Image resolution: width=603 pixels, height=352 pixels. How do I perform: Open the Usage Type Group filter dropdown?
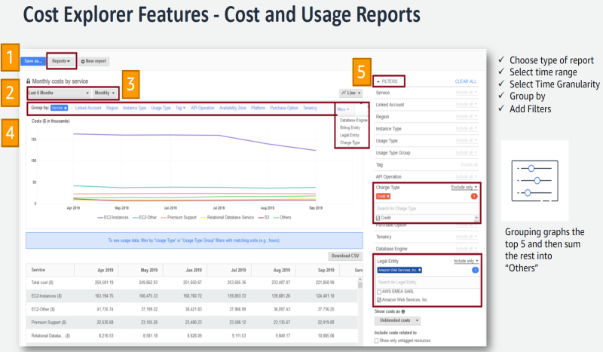point(467,152)
